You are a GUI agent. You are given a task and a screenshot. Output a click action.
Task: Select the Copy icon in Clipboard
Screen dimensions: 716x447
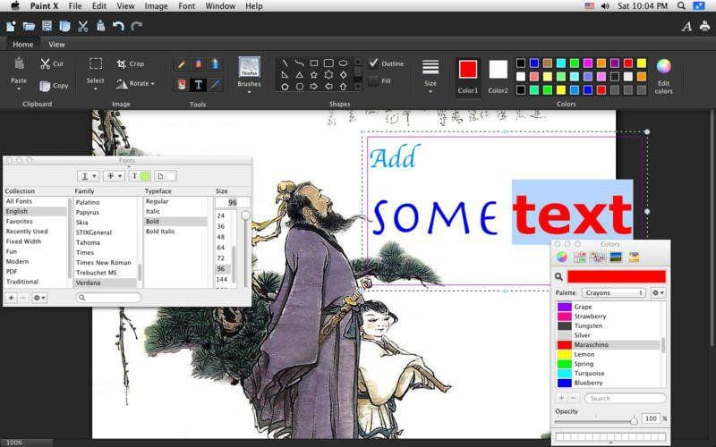45,86
